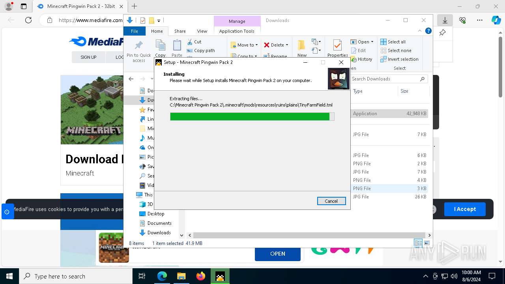
Task: Click the OPEN button in Minecraft ad
Action: 278,254
